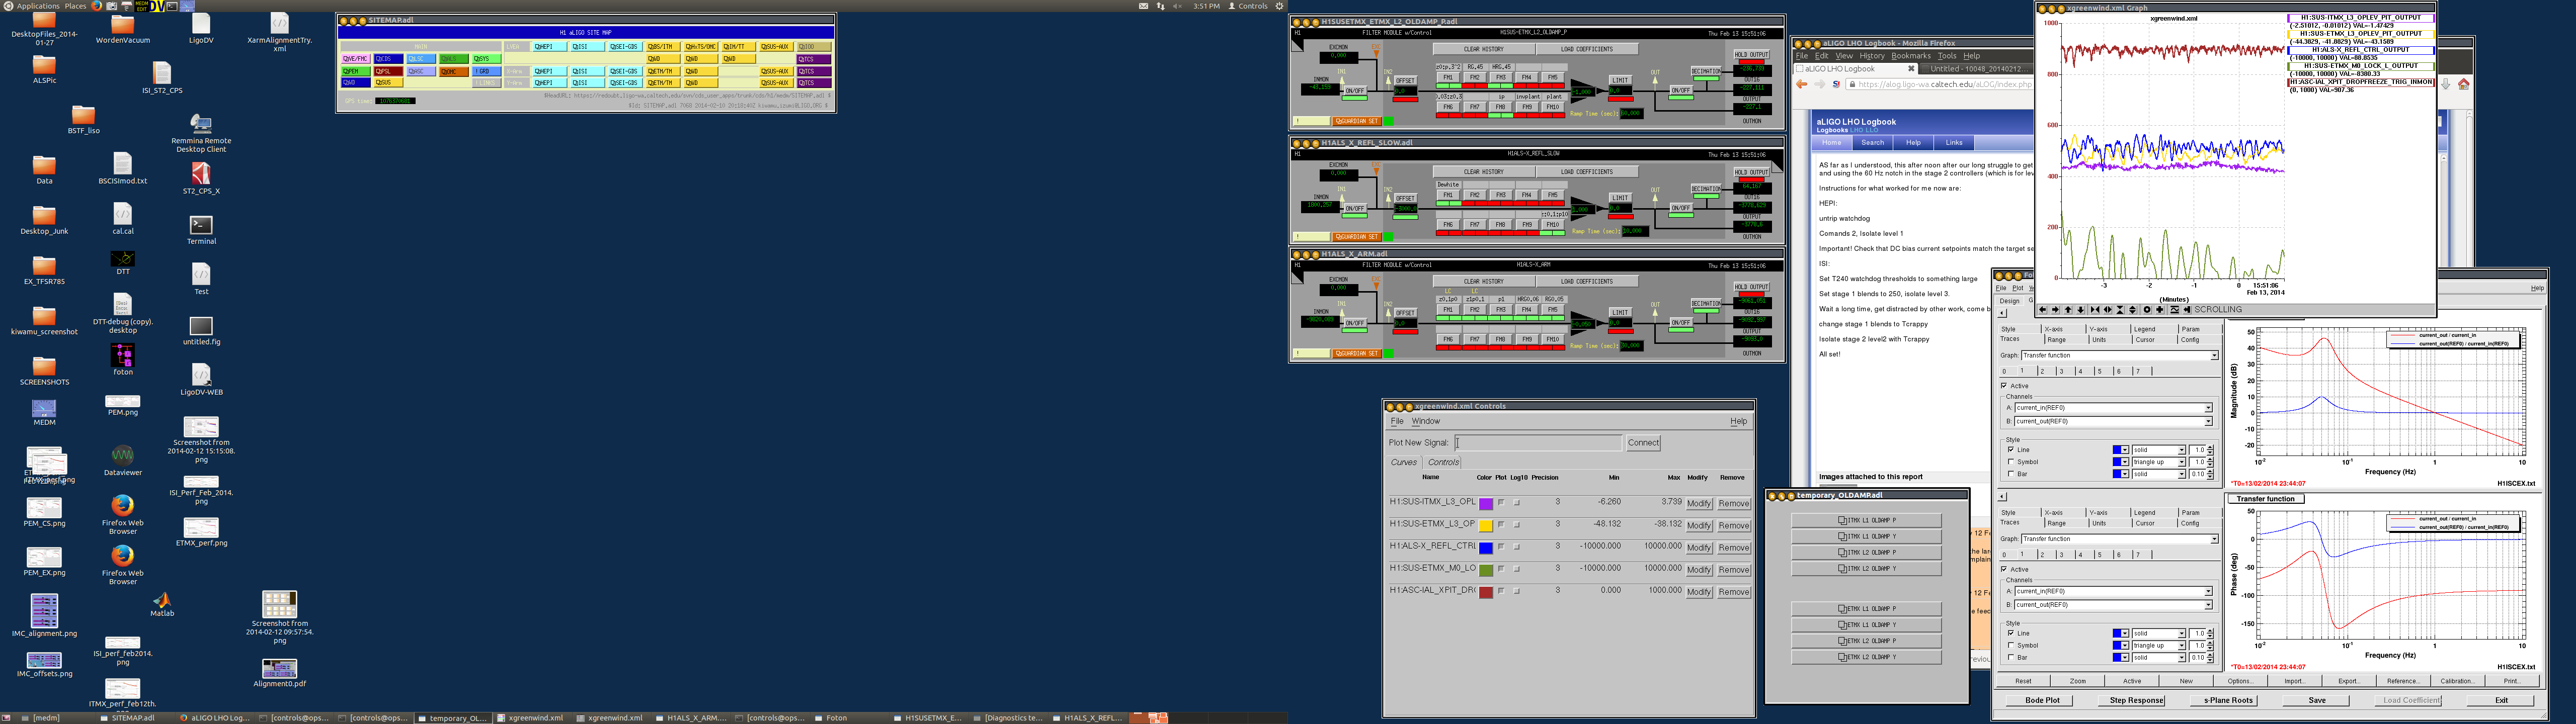Click the pan-left arrow in the xgreenwind graph toolbar
2576x724 pixels.
click(2043, 310)
